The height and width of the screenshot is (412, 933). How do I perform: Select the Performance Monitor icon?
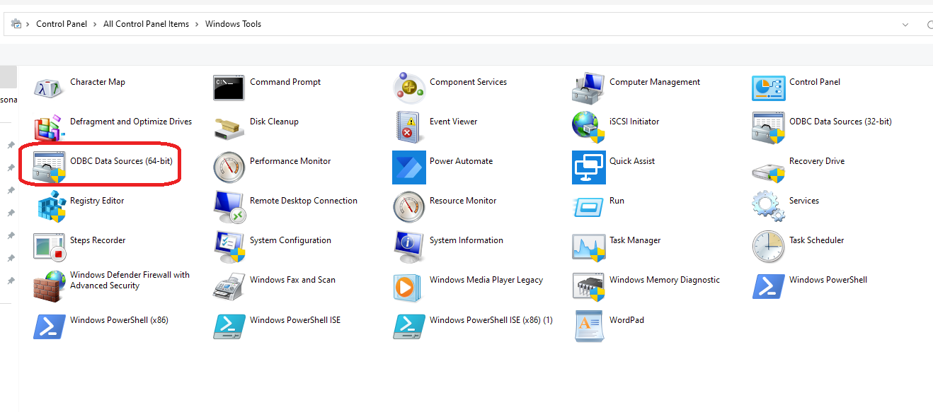[x=229, y=167]
